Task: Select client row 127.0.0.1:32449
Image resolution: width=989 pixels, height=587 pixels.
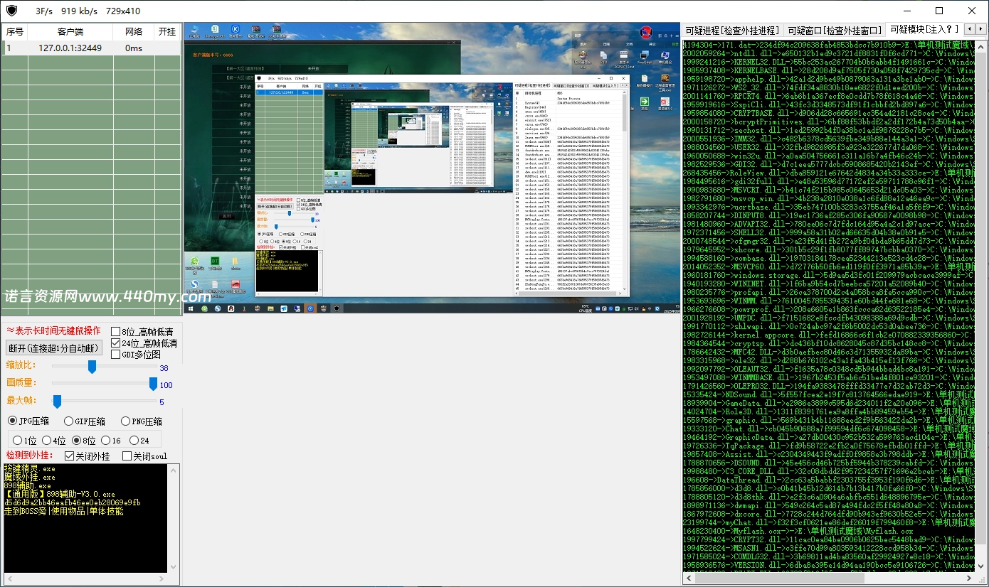Action: click(x=70, y=48)
